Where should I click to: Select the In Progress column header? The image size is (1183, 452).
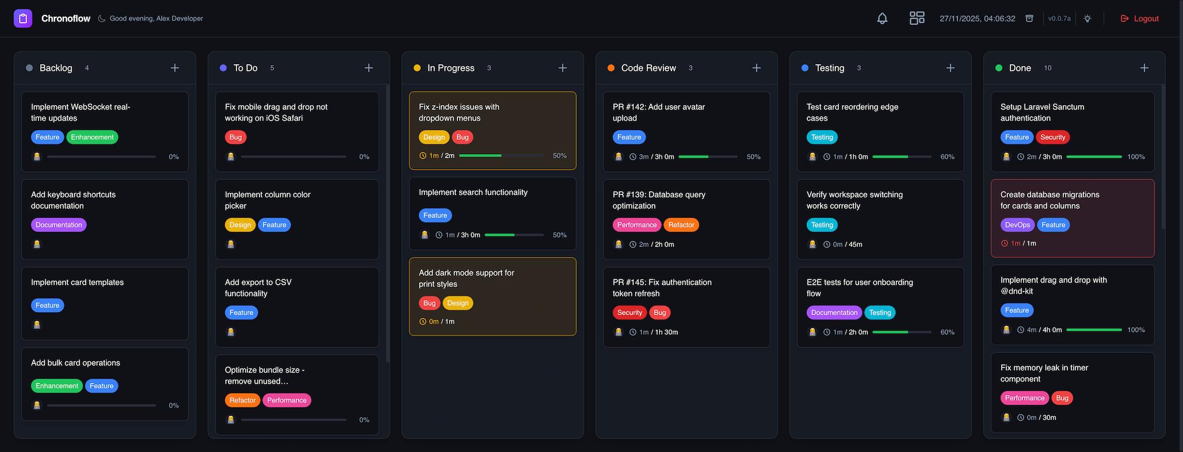point(451,68)
